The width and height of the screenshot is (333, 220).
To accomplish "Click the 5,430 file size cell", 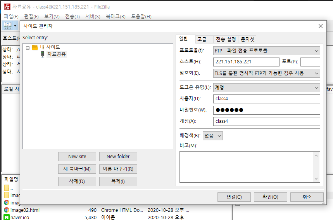I will coord(90,217).
